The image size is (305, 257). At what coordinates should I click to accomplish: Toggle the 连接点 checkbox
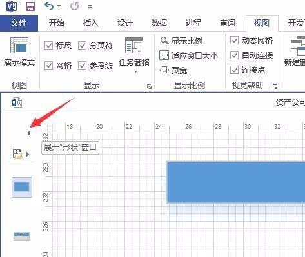[x=234, y=70]
